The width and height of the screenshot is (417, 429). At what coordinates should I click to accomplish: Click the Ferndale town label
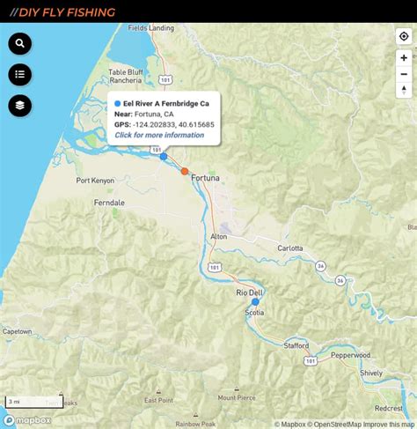point(109,203)
